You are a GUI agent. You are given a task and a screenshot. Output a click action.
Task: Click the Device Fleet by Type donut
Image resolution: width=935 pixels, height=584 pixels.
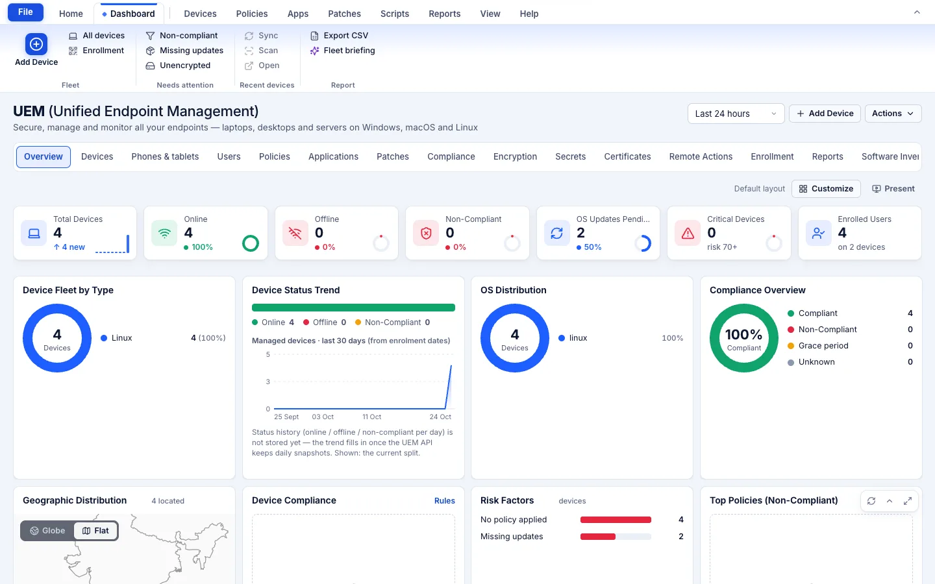coord(57,338)
